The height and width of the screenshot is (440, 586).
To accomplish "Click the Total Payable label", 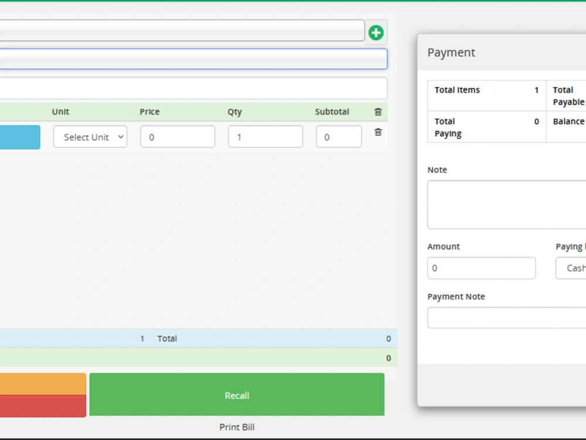I will coord(568,96).
